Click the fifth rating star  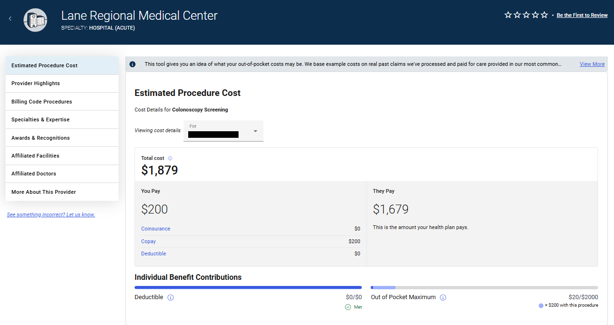point(544,15)
